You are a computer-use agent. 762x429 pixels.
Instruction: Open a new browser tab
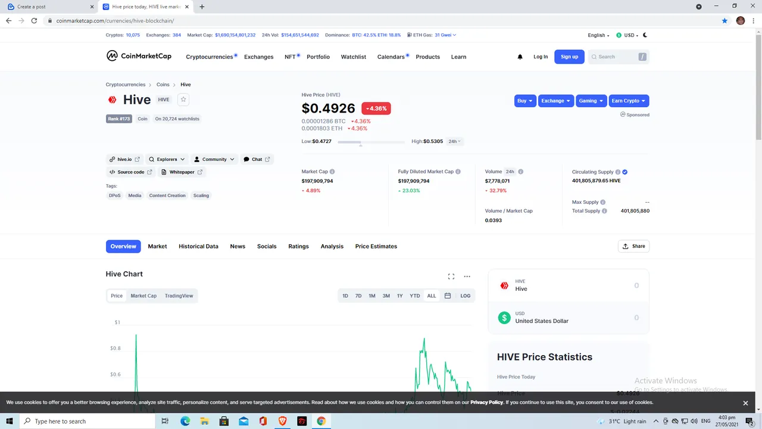pos(202,7)
